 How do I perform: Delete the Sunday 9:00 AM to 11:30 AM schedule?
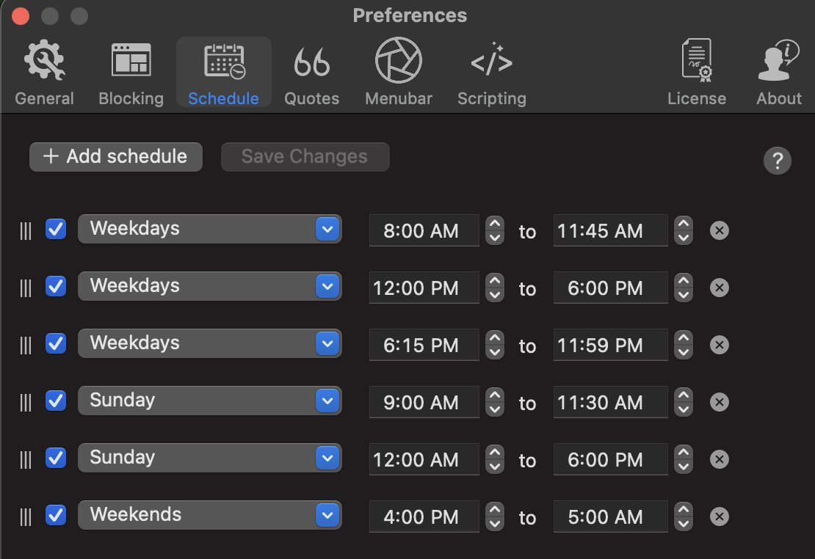720,402
